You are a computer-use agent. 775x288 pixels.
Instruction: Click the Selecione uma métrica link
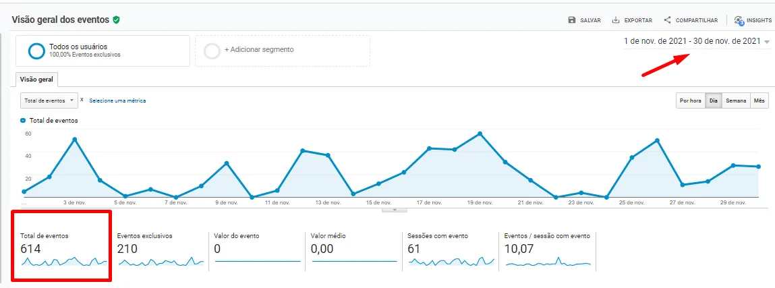(117, 100)
